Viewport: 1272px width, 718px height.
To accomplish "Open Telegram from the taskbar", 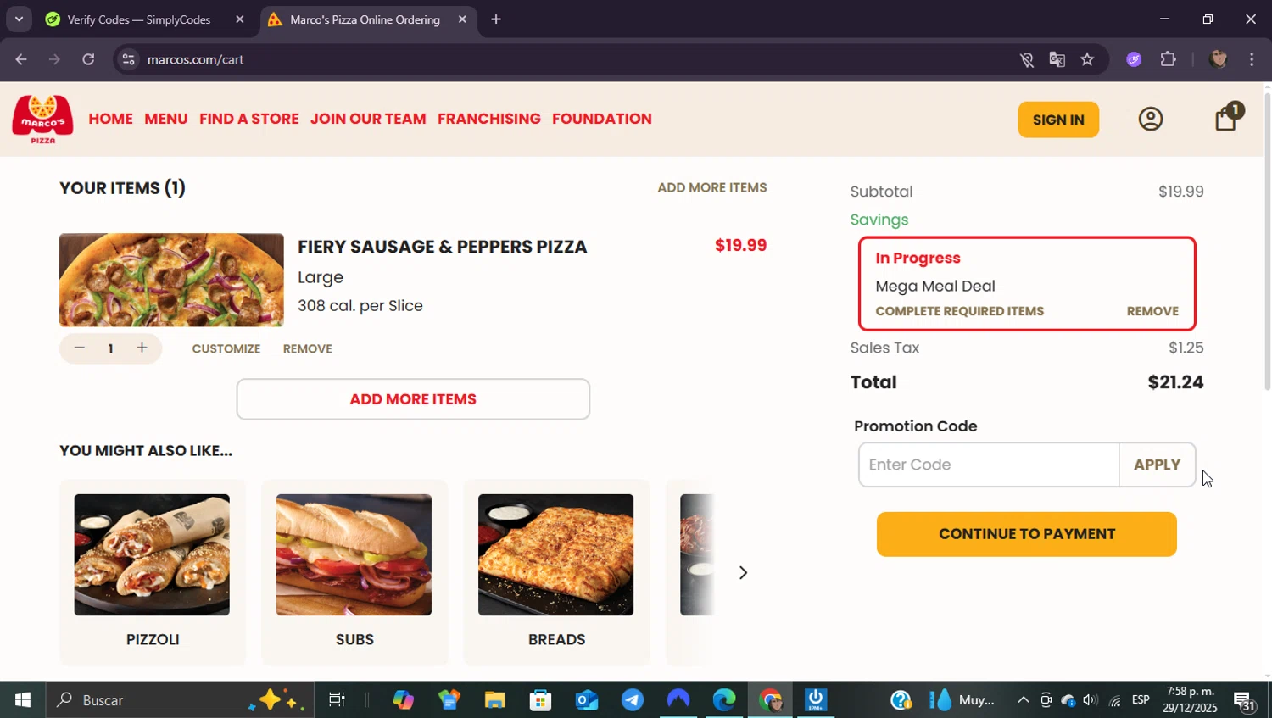I will 632,700.
